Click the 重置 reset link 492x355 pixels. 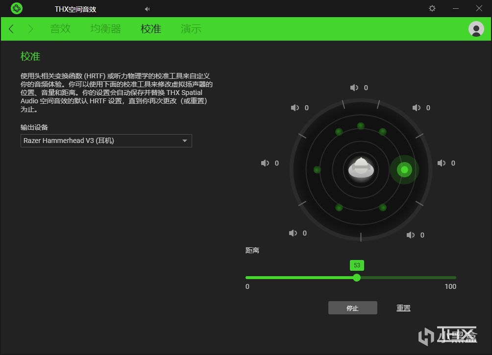[x=403, y=308]
